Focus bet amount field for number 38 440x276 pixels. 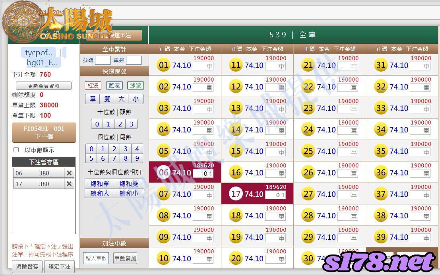tap(421, 216)
